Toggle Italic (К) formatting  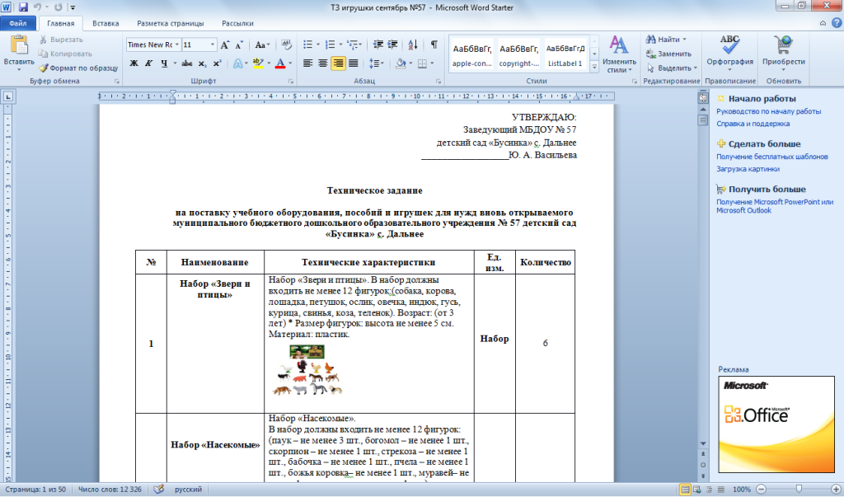click(148, 63)
